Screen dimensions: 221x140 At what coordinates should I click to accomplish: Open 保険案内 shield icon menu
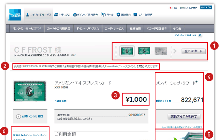(119, 15)
